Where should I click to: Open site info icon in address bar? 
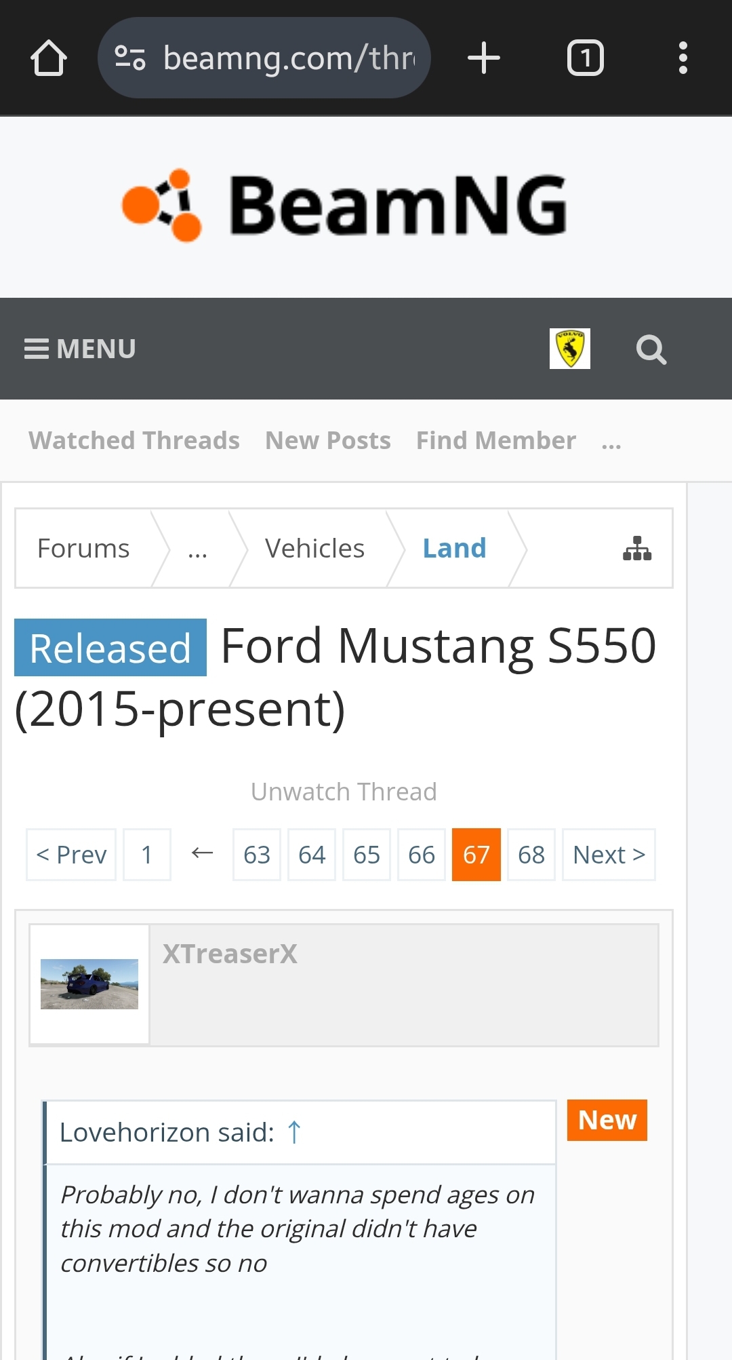130,58
